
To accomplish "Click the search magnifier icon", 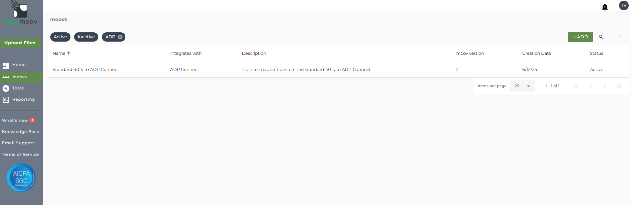I will tap(601, 37).
